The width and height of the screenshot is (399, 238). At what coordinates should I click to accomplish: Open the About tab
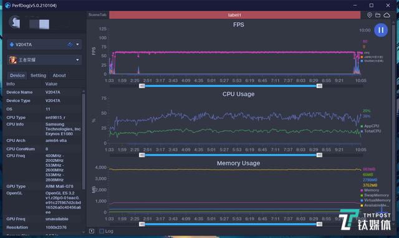[x=59, y=75]
